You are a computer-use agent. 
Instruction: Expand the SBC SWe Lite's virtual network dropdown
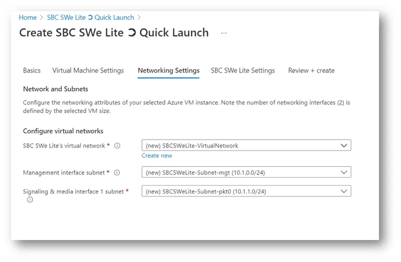tap(246, 145)
